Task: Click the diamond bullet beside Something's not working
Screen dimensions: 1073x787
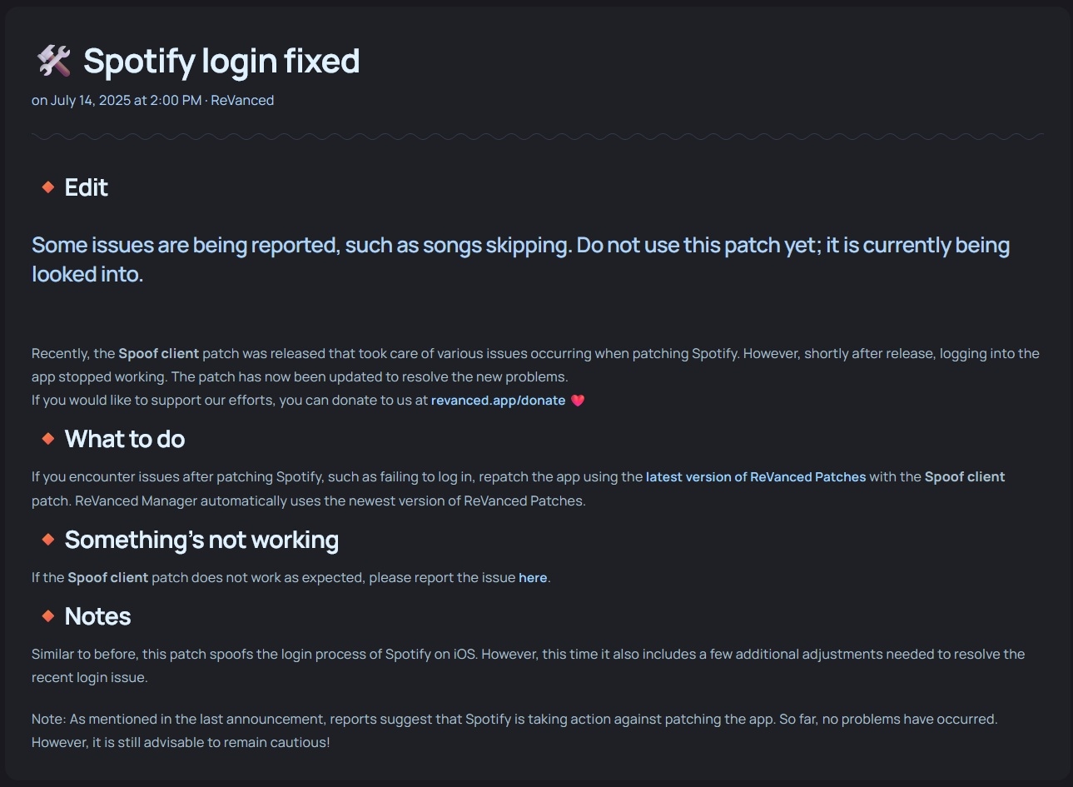Action: pos(48,540)
